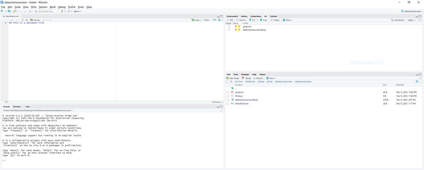This screenshot has height=170, width=424.
Task: Close the HelloWorld.md editor tab
Action: click(x=19, y=16)
